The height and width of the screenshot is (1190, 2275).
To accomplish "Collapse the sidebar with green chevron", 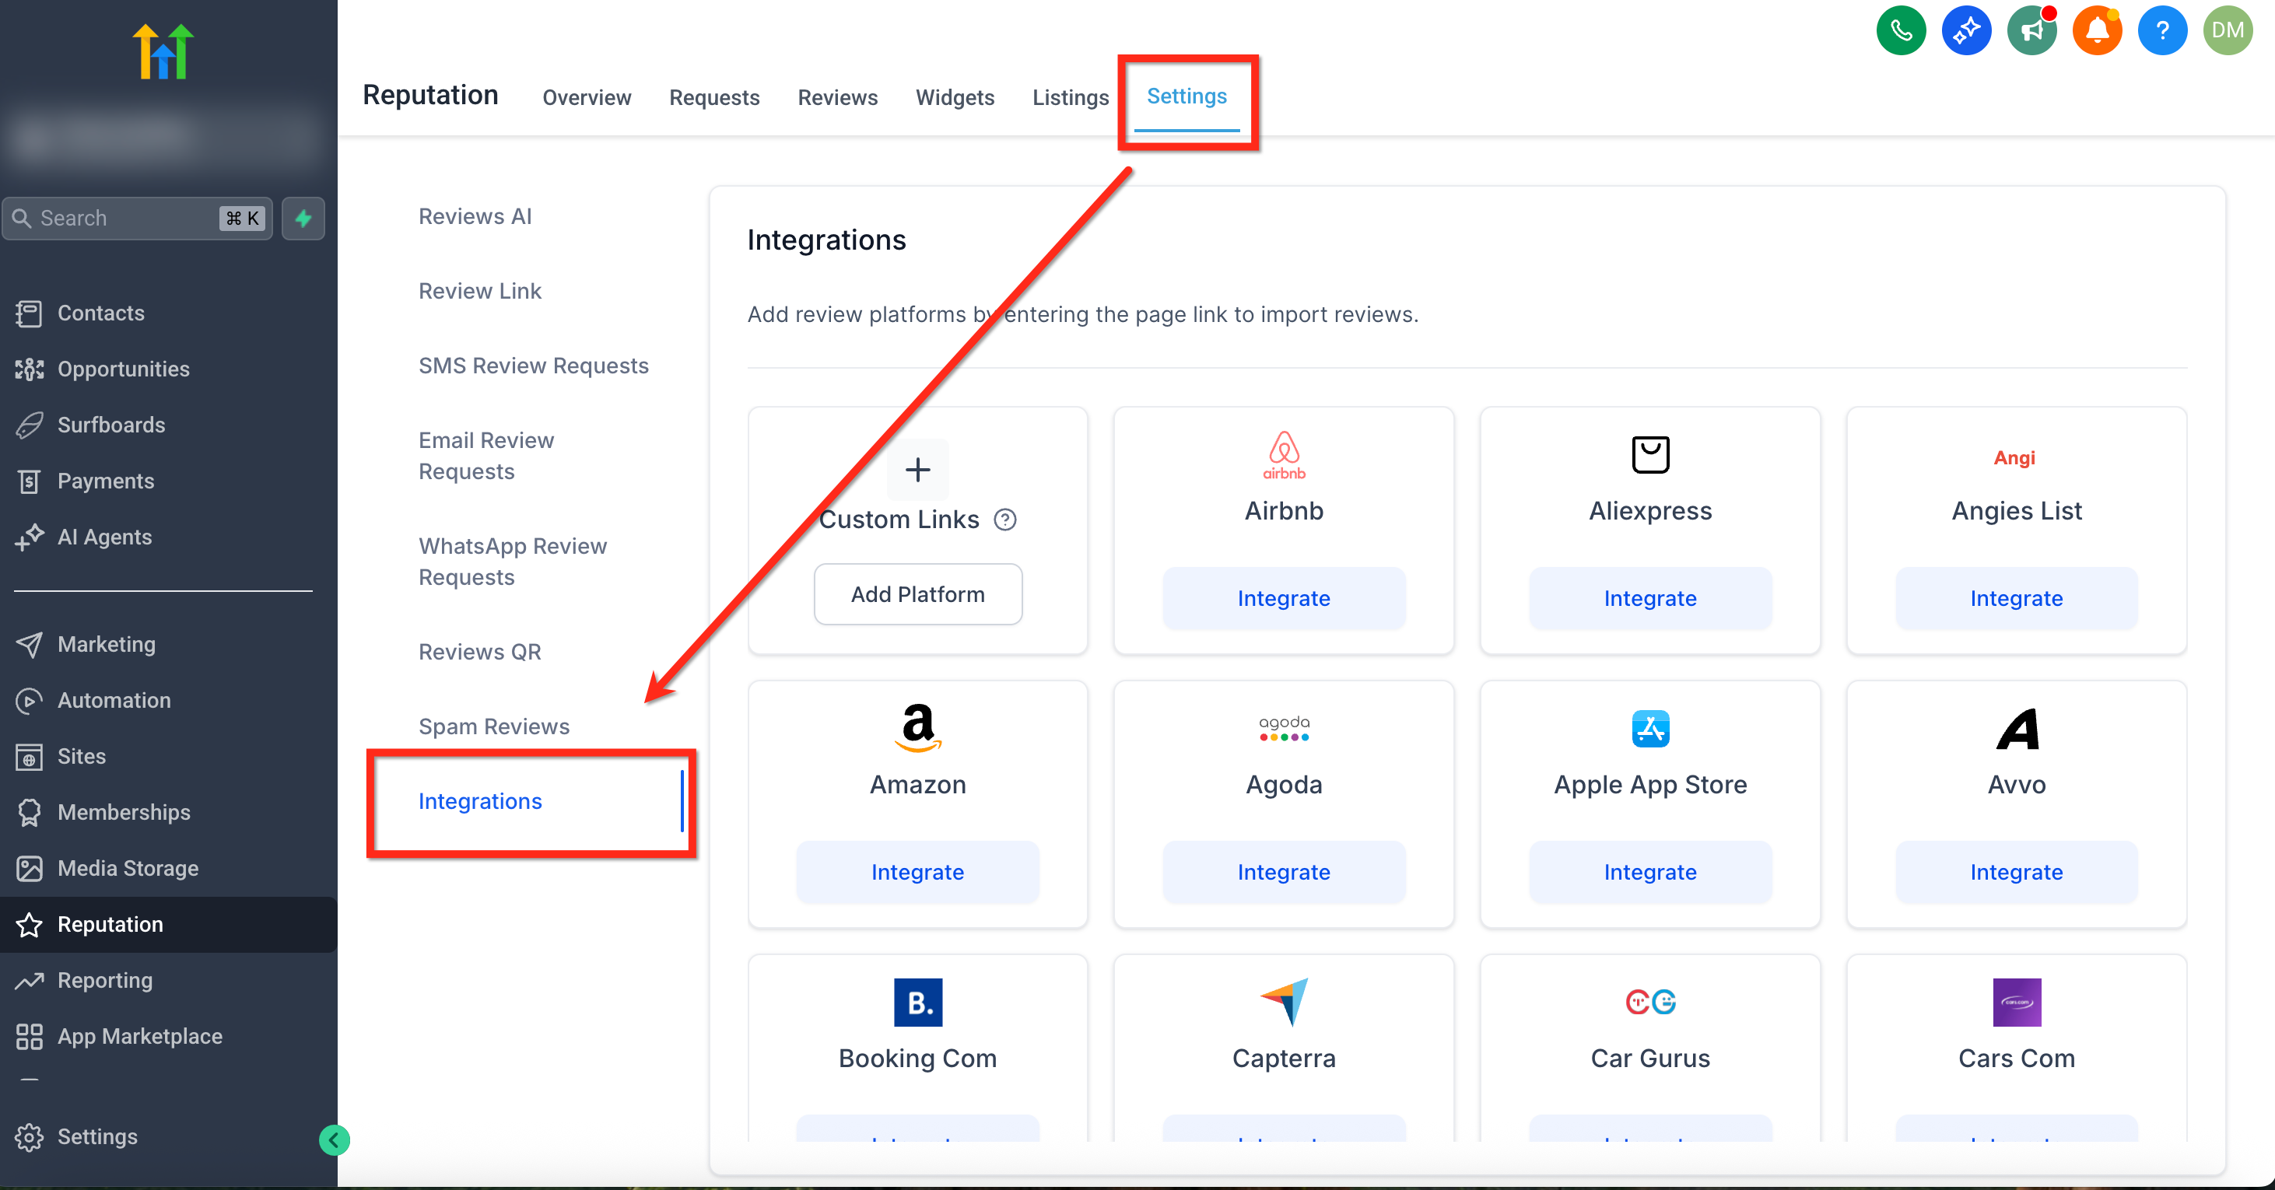I will (334, 1139).
